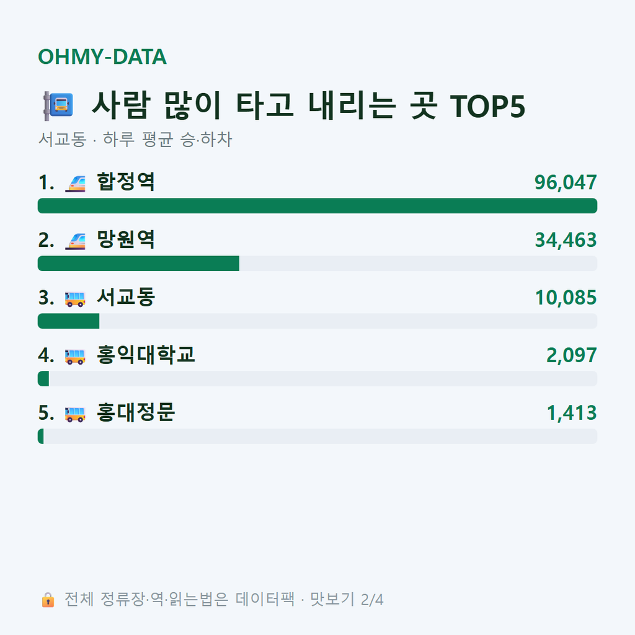
Task: Select the 망원역 station name
Action: click(125, 239)
